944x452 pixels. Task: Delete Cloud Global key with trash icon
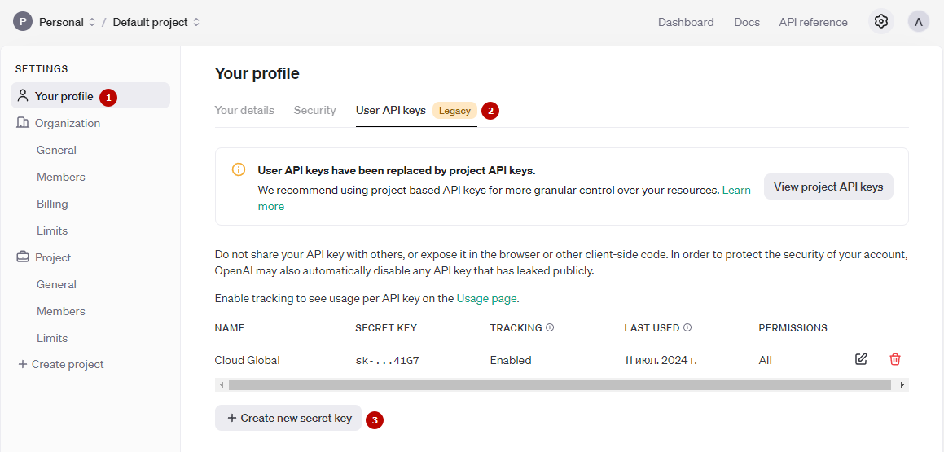[895, 359]
